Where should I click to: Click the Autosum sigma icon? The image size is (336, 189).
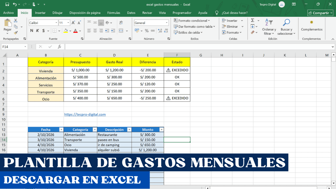click(x=253, y=20)
